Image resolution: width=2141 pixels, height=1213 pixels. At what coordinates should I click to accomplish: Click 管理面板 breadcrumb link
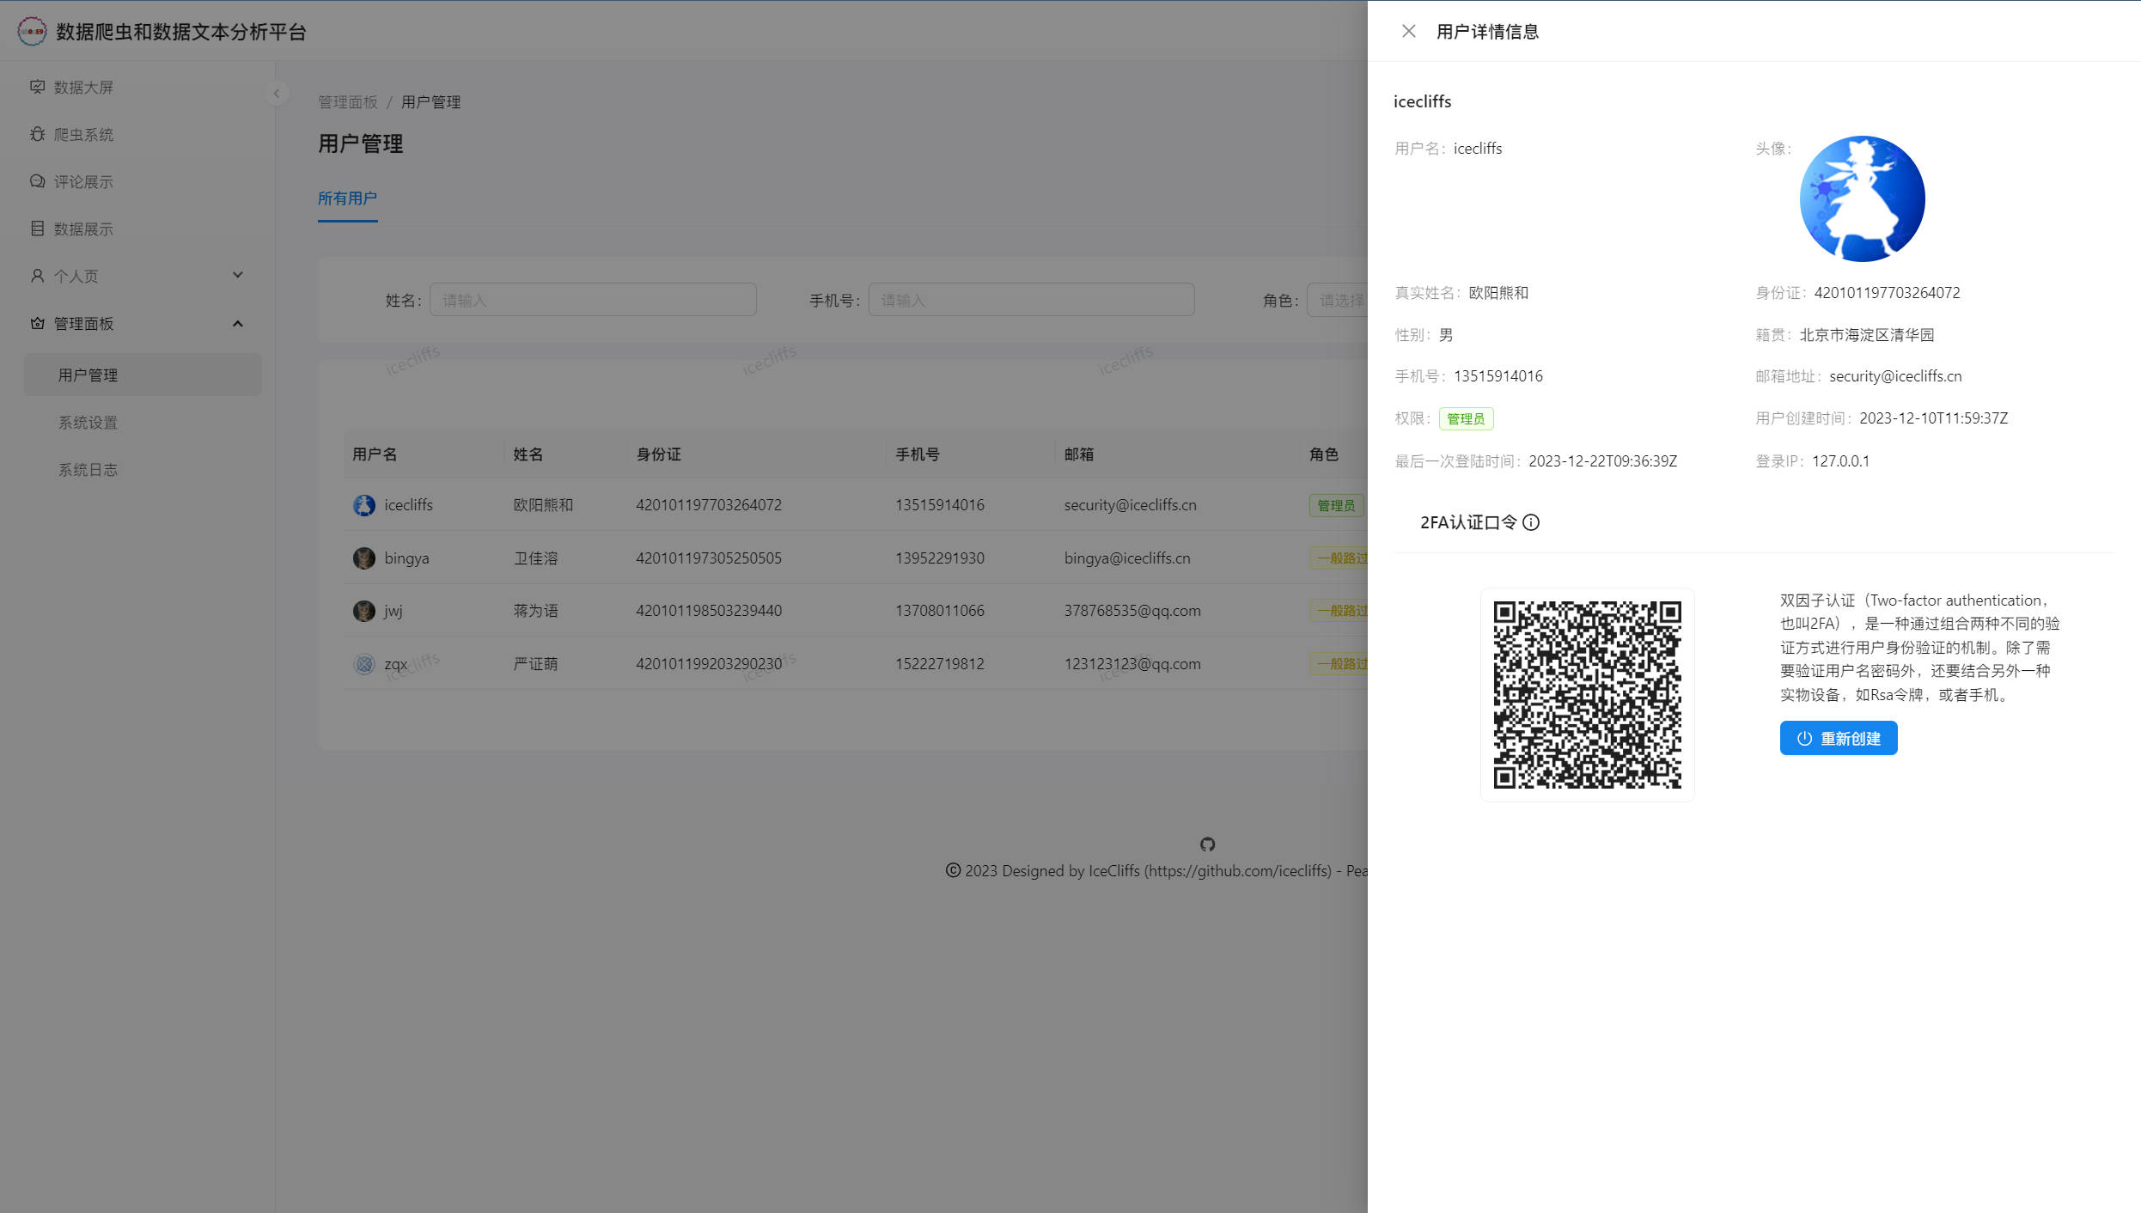pyautogui.click(x=348, y=102)
